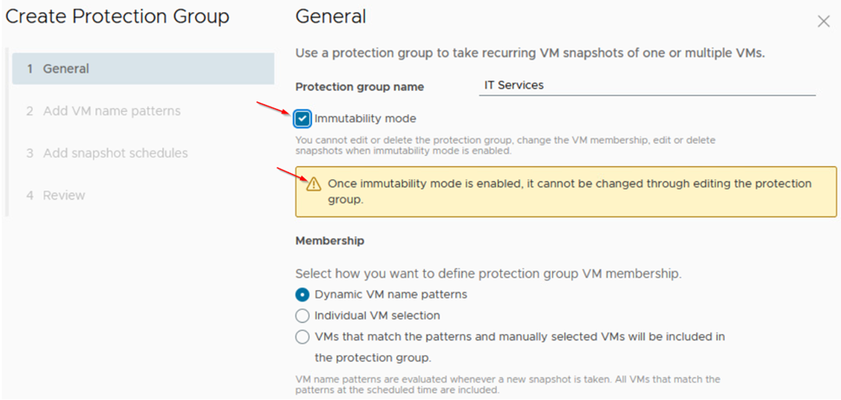841x400 pixels.
Task: Open step 4 Review
Action: pyautogui.click(x=55, y=196)
